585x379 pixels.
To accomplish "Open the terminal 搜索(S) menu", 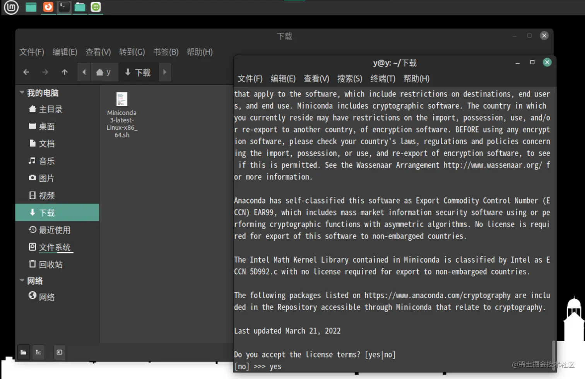I will [x=349, y=79].
